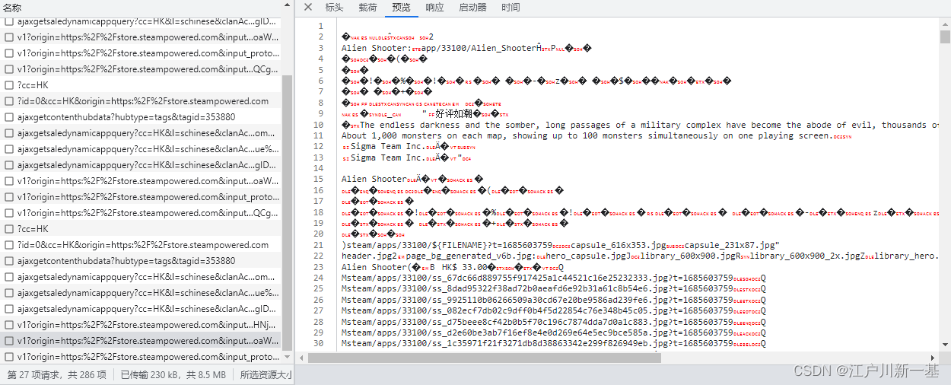951x385 pixels.
Task: Click the ss_9925110b06266509a30cd67e path line
Action: [x=554, y=300]
